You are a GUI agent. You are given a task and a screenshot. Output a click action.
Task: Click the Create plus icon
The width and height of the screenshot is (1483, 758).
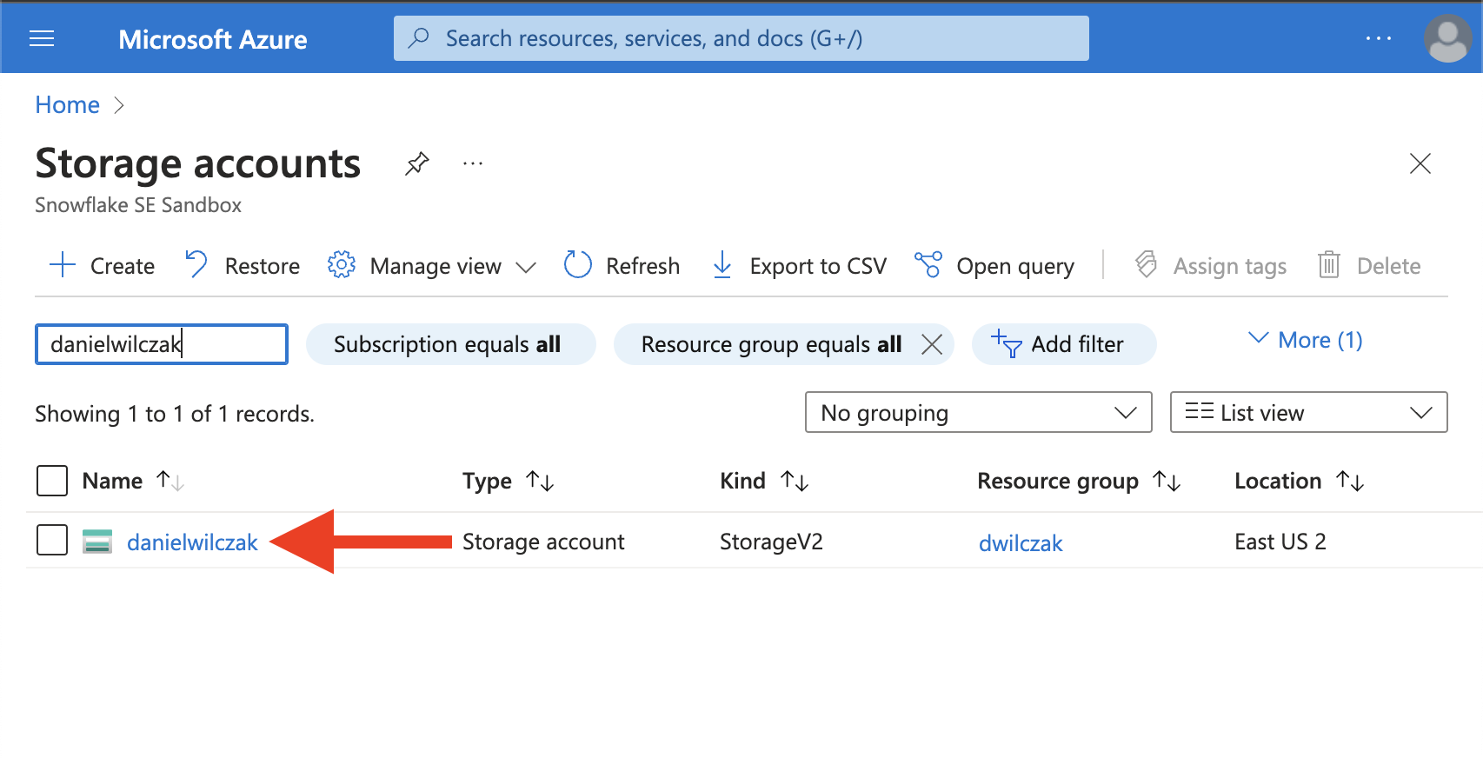click(x=63, y=264)
